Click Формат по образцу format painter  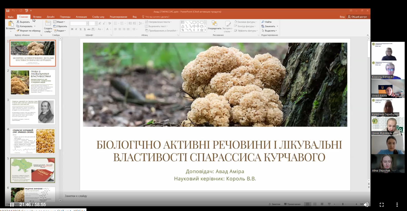[29, 31]
